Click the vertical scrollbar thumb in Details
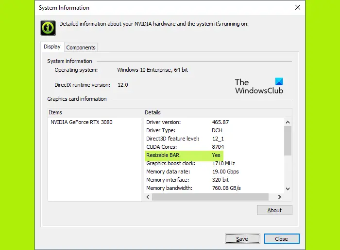Viewport: 340px width, 250px height. coord(288,141)
